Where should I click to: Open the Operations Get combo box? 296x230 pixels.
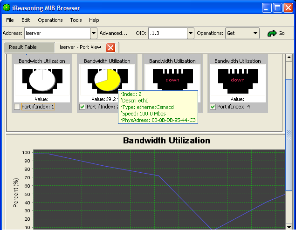(x=242, y=33)
